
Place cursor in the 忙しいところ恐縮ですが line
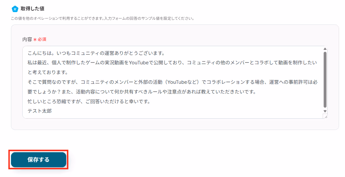click(89, 102)
